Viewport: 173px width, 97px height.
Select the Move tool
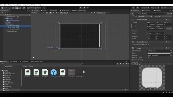click(x=6, y=8)
